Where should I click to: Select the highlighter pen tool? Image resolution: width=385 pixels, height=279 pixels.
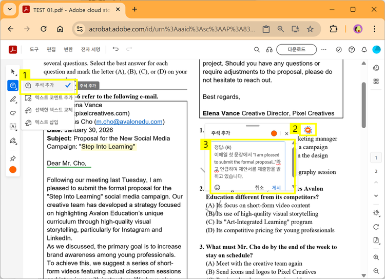pos(13,99)
